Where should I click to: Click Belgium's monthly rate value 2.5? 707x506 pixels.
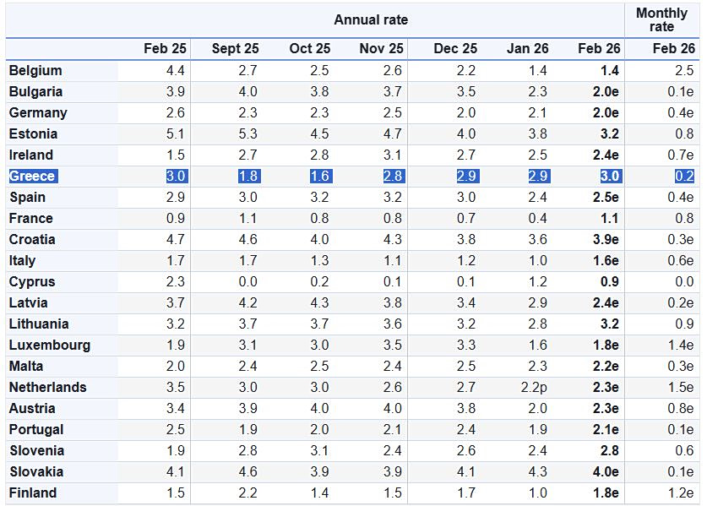pyautogui.click(x=684, y=71)
